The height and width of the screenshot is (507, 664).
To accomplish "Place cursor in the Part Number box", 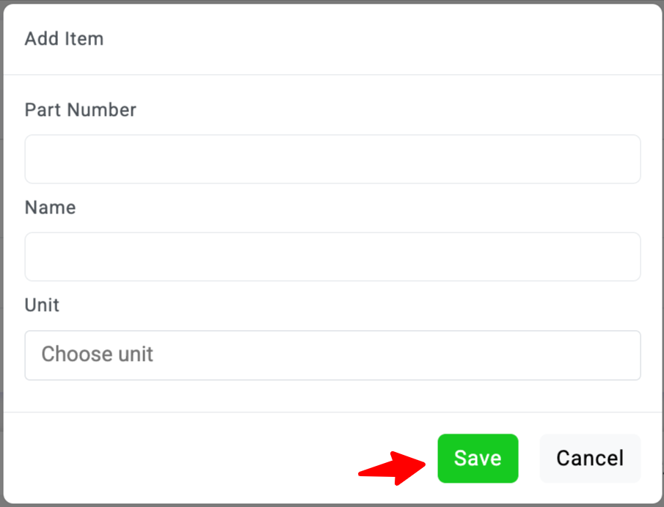I will pos(332,159).
